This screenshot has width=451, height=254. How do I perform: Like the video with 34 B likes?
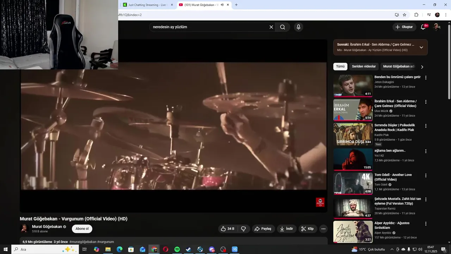click(x=227, y=229)
